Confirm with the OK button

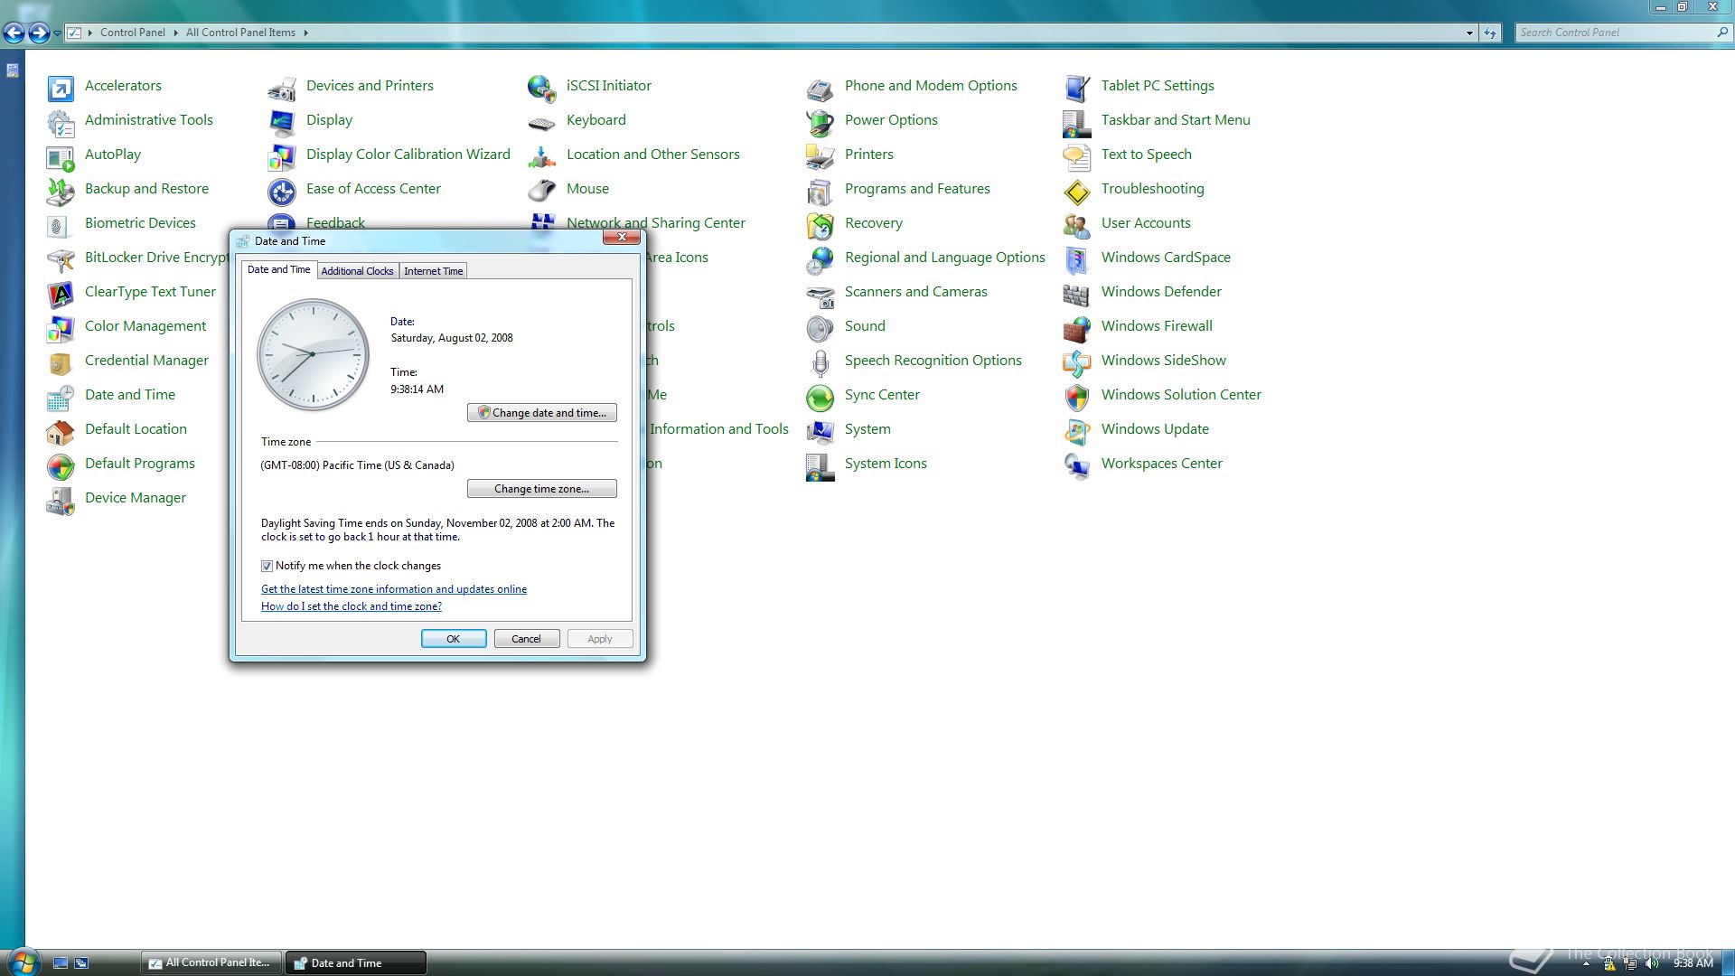[x=454, y=639]
